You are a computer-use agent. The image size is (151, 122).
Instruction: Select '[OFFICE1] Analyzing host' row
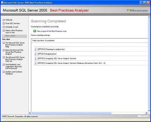(91, 54)
